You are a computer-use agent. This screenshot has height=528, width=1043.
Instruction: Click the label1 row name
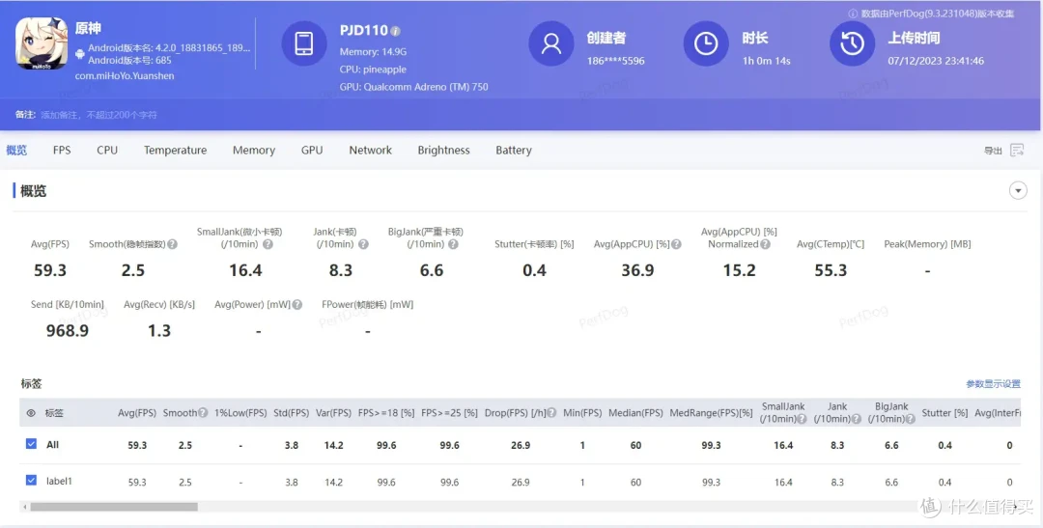59,481
